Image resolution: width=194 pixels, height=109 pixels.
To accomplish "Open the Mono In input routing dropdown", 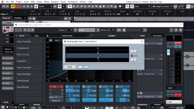I will pos(66,30).
